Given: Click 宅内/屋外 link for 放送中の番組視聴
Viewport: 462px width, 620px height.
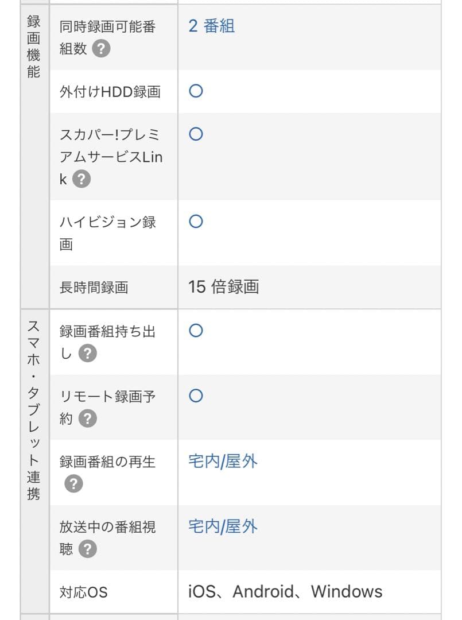Looking at the screenshot, I should (223, 527).
